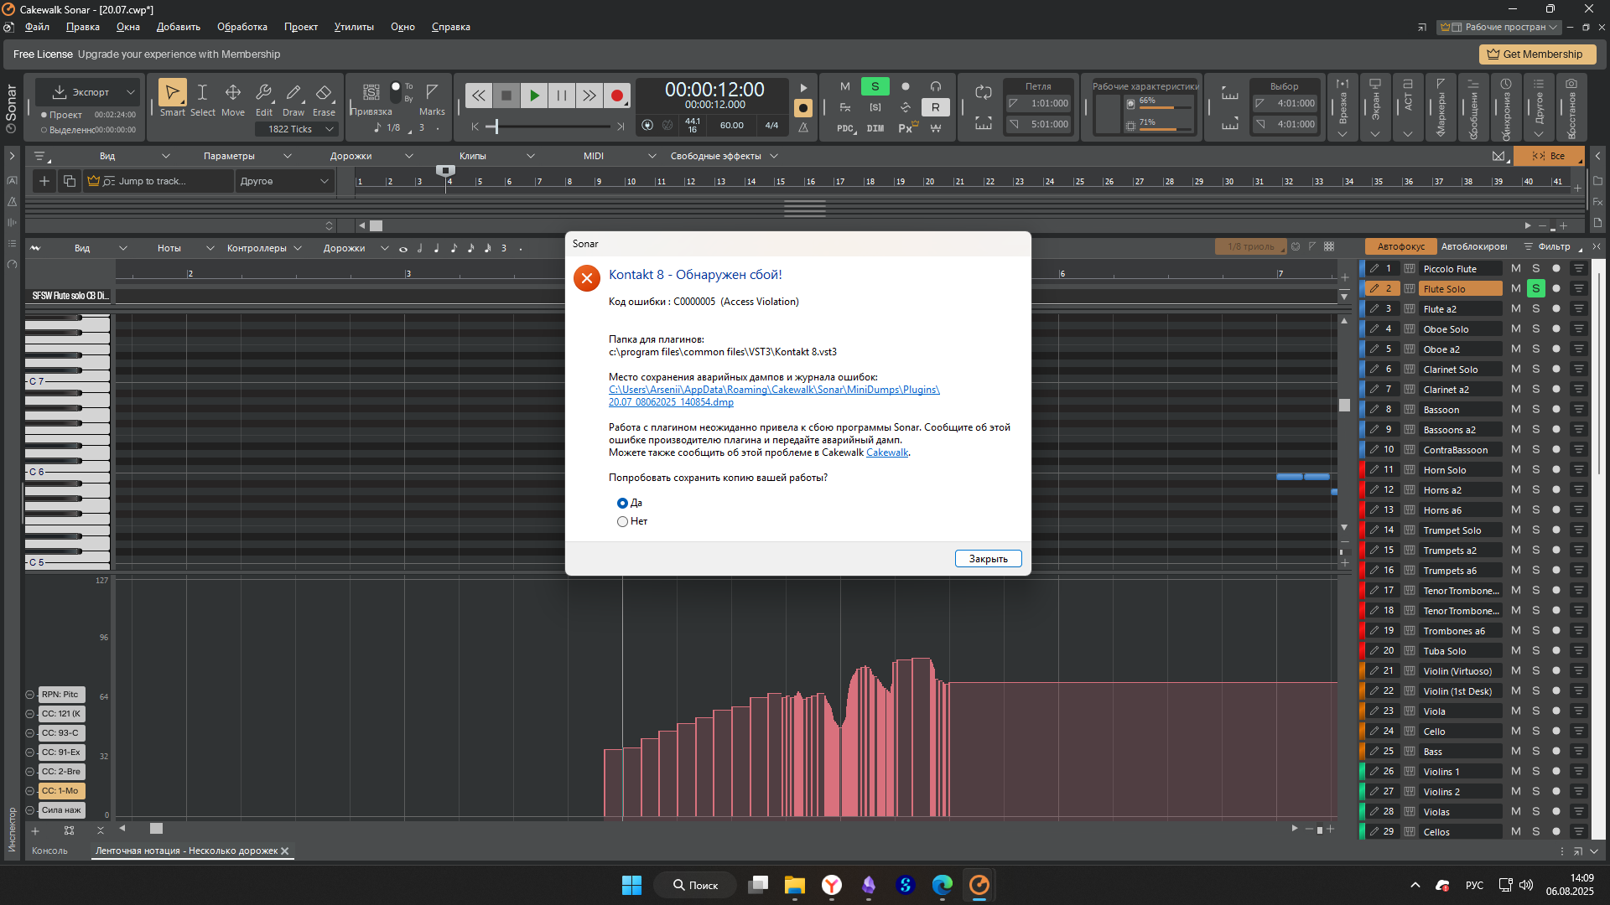The height and width of the screenshot is (905, 1610).
Task: Start playback with the Play button
Action: [534, 96]
